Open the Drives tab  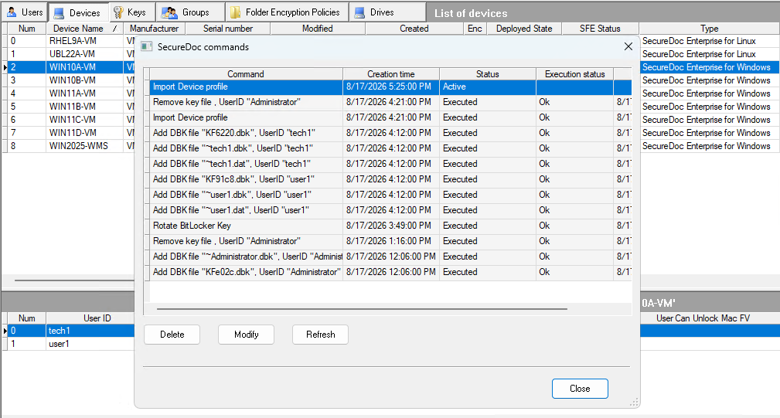[x=387, y=12]
